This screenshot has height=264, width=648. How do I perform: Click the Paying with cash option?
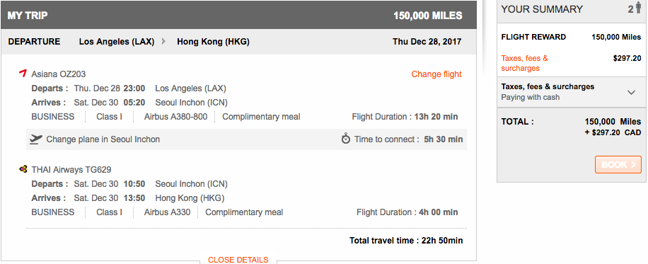(531, 97)
